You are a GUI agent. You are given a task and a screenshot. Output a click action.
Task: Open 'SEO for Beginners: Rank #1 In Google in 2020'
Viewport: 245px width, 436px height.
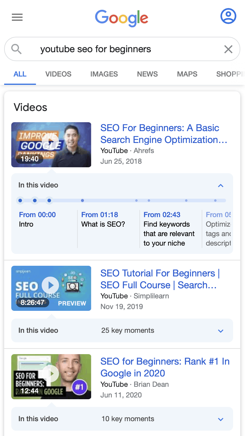coord(165,367)
